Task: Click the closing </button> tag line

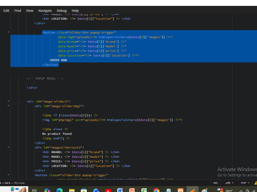Action: pos(50,65)
